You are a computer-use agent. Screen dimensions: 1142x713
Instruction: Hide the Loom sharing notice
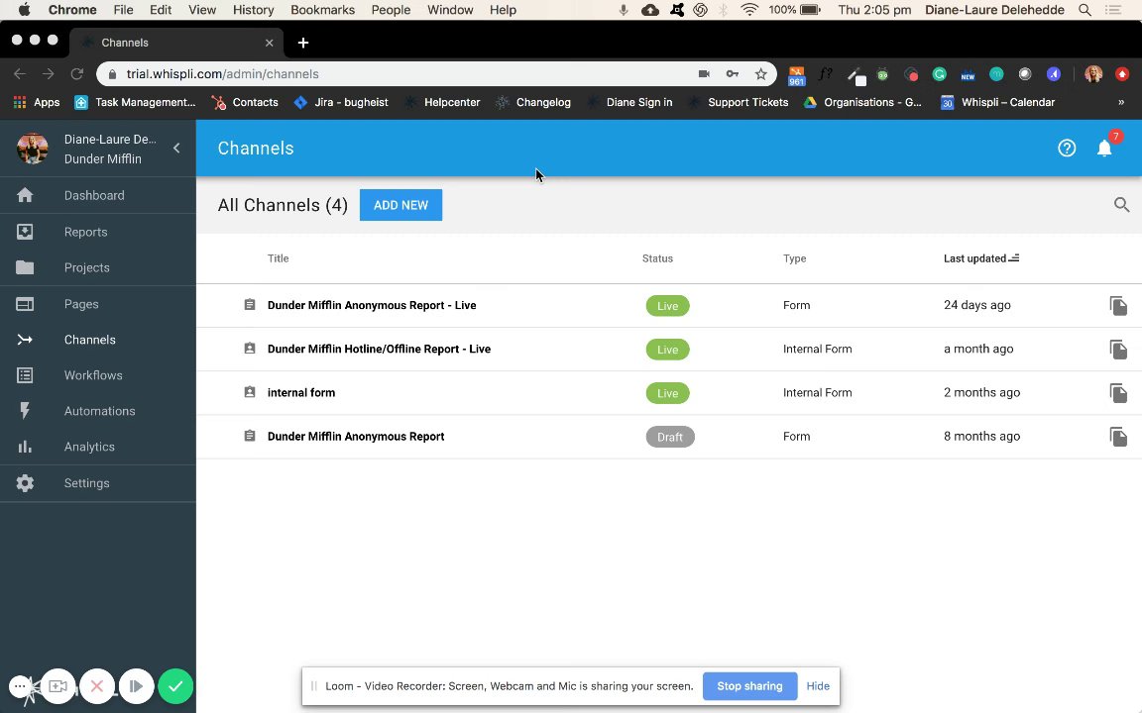coord(818,686)
